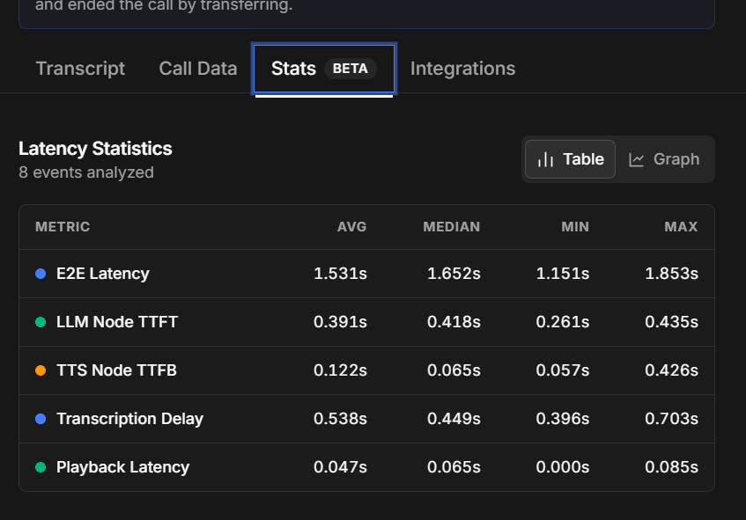The image size is (746, 520).
Task: Click Playback Latency average 0.047s
Action: pos(340,467)
